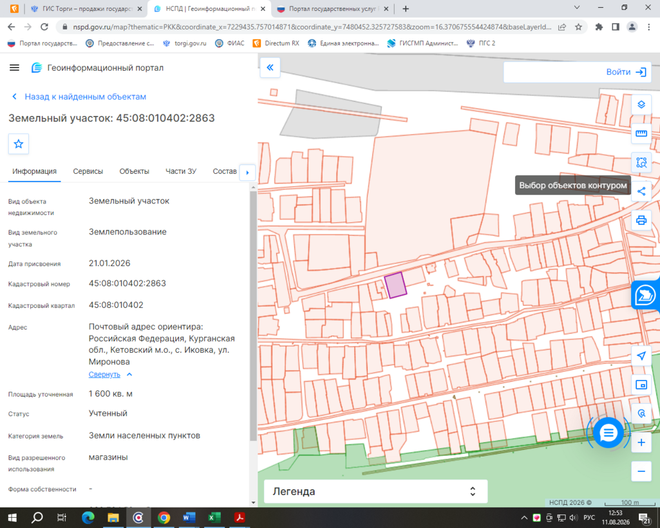Select the ruler measurement tool
Image resolution: width=660 pixels, height=528 pixels.
pos(641,133)
